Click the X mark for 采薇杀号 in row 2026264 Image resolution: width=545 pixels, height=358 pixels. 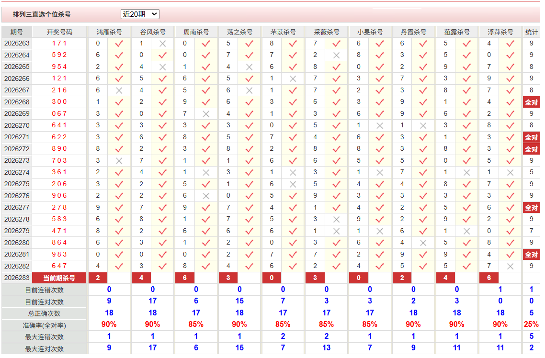[x=336, y=55]
